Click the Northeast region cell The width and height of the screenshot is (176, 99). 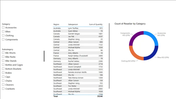pyautogui.click(x=57, y=64)
